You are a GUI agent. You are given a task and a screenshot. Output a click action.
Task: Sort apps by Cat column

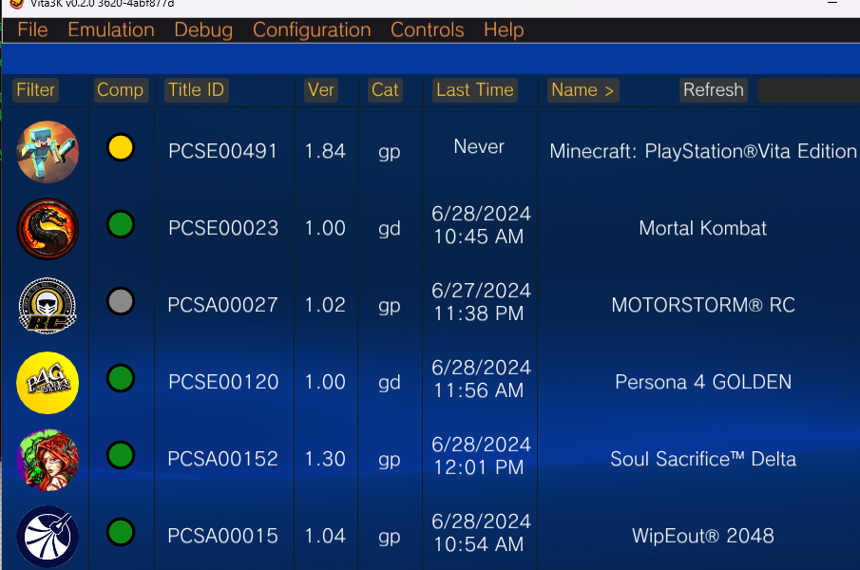click(x=385, y=90)
